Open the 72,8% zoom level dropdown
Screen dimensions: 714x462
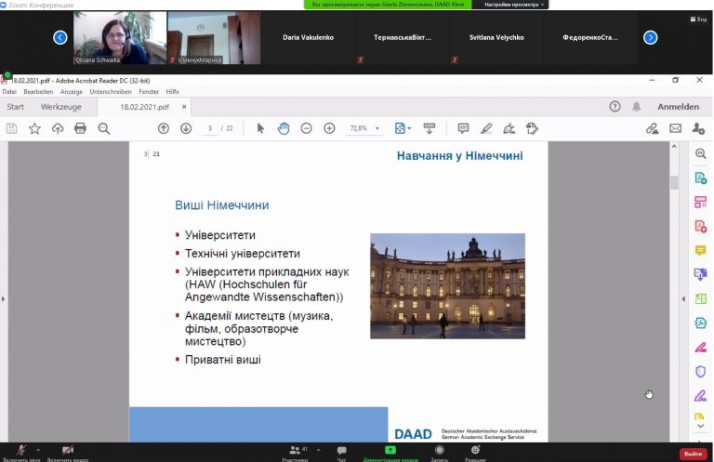tap(377, 128)
